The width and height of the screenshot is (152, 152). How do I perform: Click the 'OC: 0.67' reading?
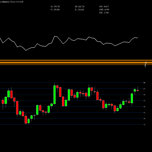tap(104, 7)
